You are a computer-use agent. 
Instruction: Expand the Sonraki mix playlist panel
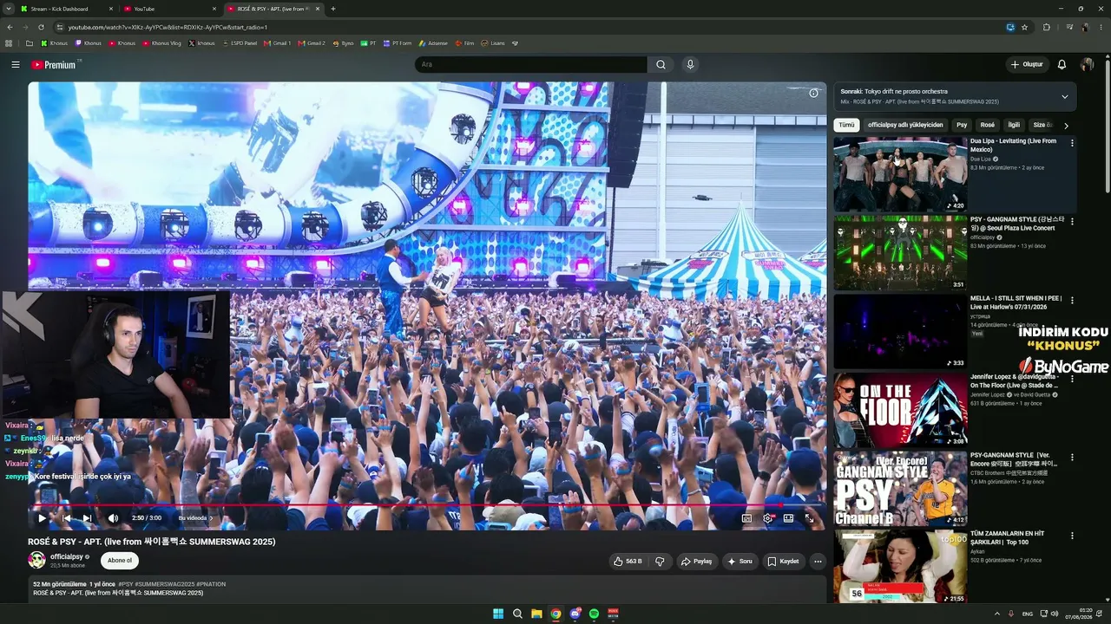tap(1065, 96)
